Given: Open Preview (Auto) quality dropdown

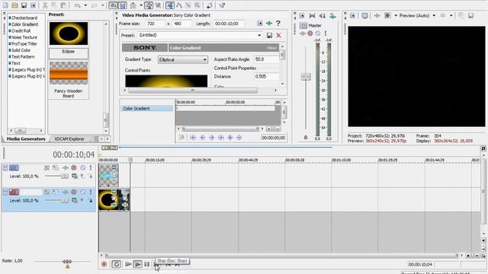Looking at the screenshot, I should click(434, 15).
